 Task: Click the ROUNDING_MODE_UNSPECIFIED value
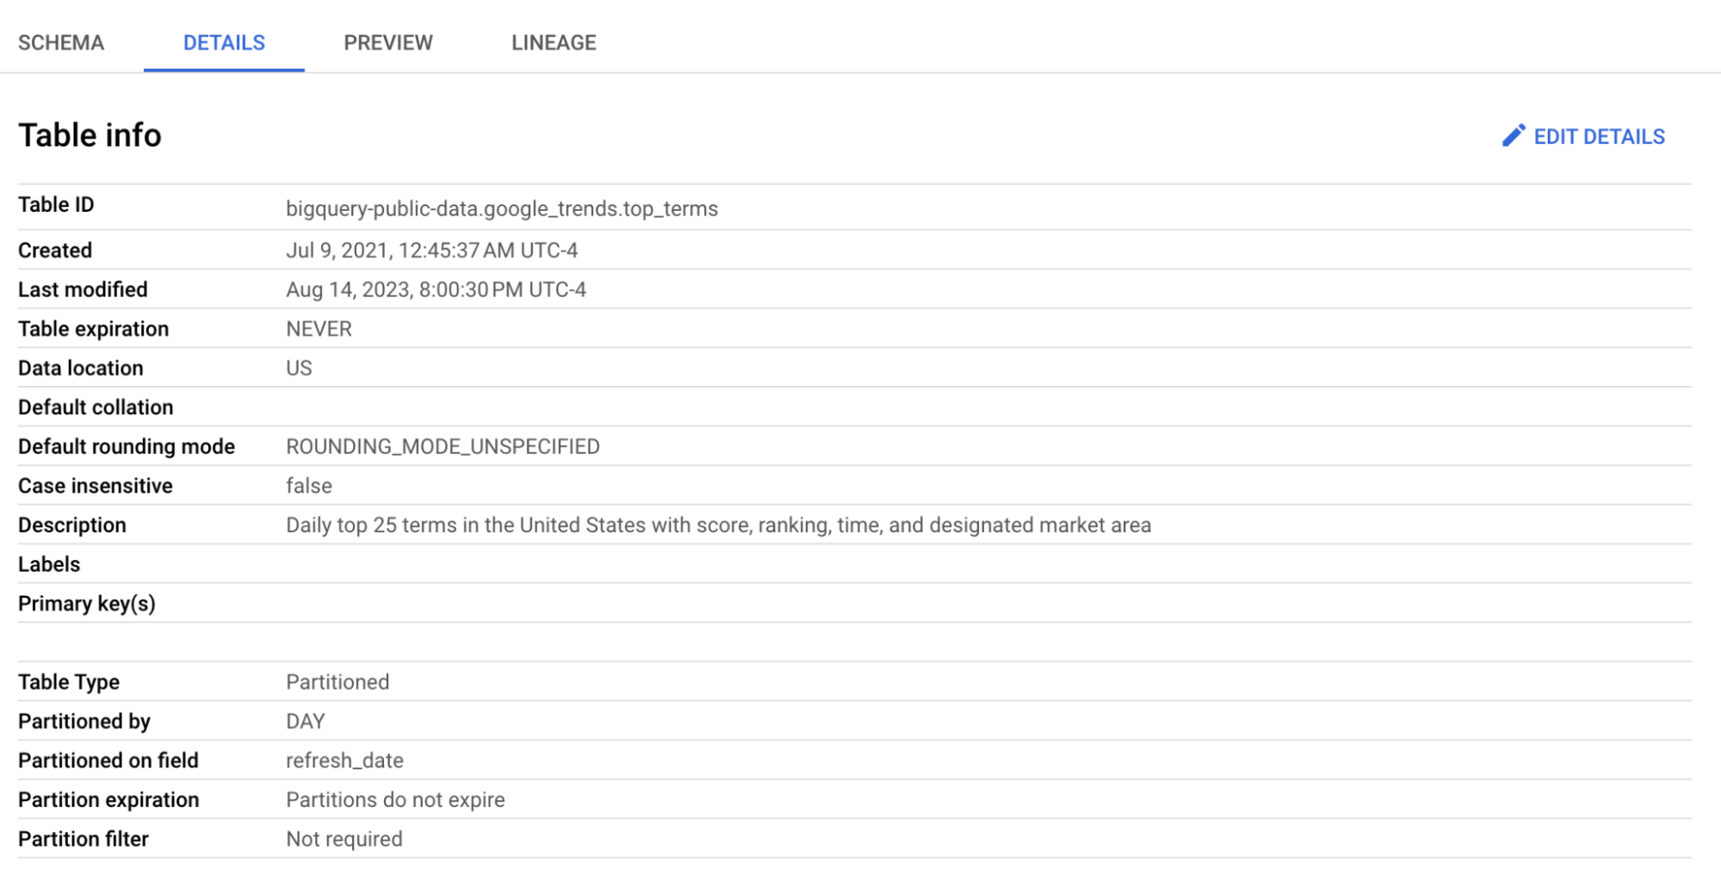click(443, 446)
